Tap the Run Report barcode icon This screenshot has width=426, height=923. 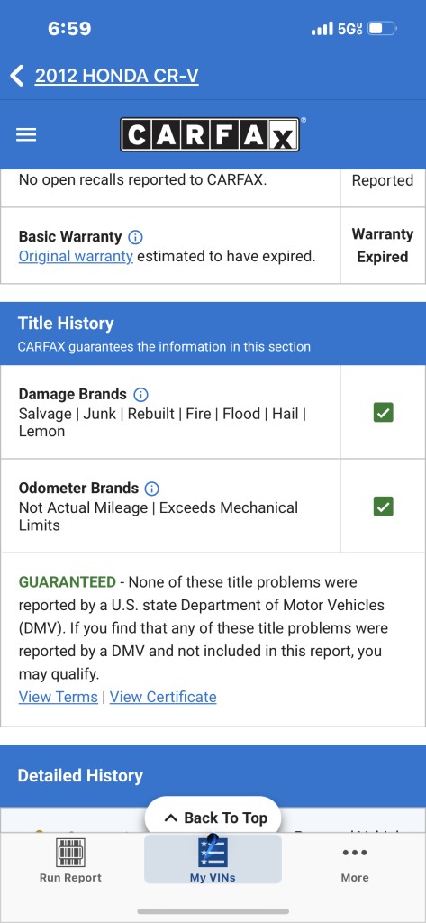pos(70,852)
